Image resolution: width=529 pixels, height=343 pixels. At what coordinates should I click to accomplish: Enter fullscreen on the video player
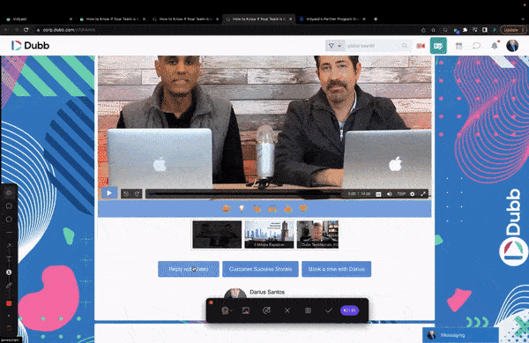click(422, 194)
